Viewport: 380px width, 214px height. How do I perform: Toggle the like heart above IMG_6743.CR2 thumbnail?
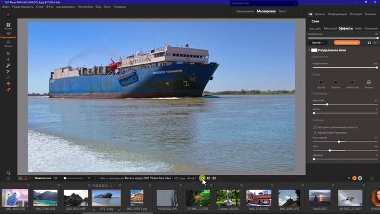272,185
